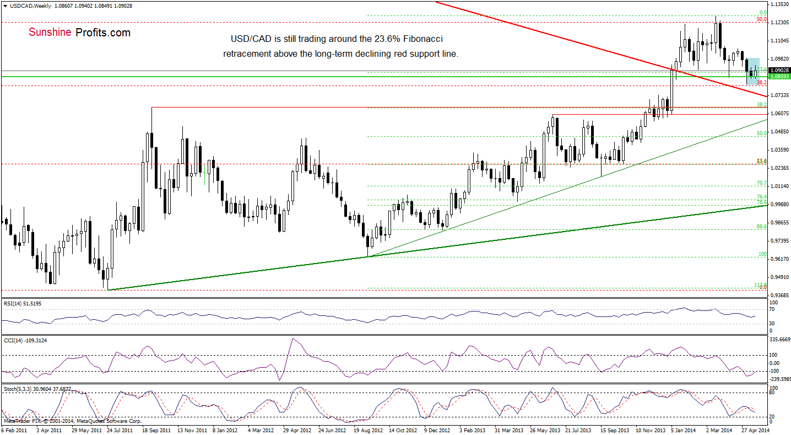Screen dimensions: 791x435
Task: Click the 1.12305 price axis label
Action: pos(781,23)
